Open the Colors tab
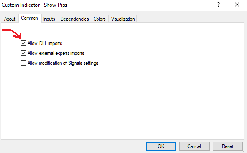 (x=100, y=19)
